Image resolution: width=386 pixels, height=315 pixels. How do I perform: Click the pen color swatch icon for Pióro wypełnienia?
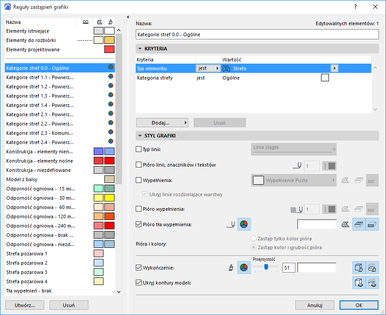point(329,209)
